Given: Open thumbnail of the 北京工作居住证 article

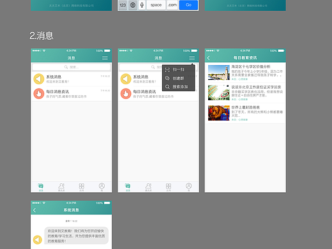Looking at the screenshot, I should point(219,93).
